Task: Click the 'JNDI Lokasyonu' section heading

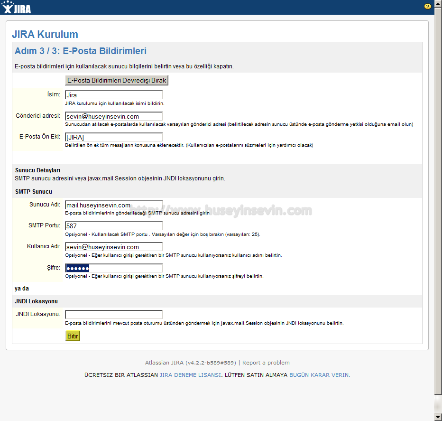Action: (36, 301)
